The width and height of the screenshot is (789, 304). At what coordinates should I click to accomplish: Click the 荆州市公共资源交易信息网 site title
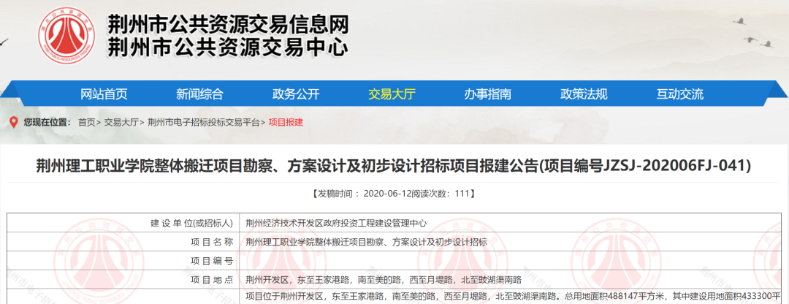228,23
